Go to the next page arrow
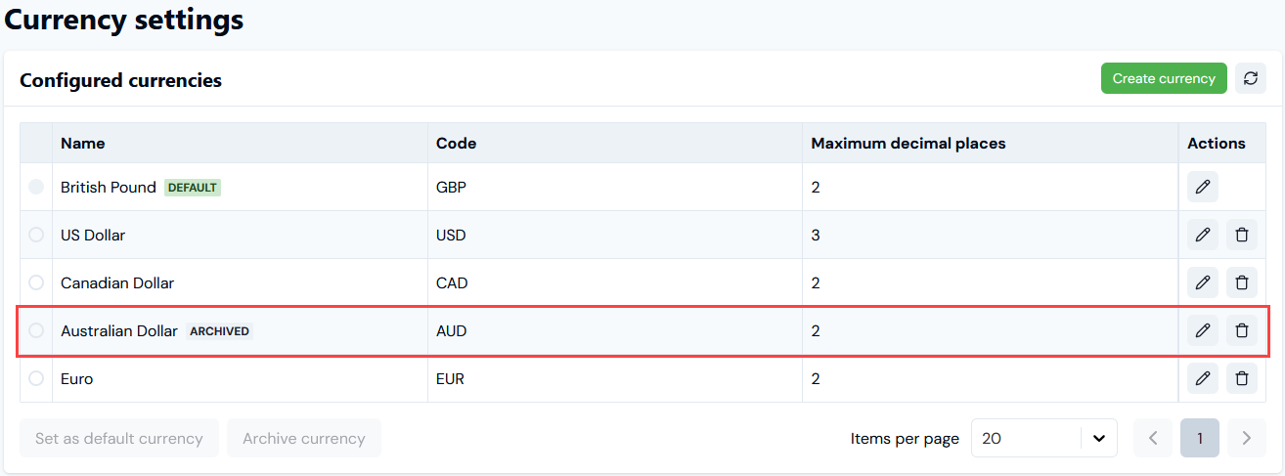The height and width of the screenshot is (476, 1285). click(x=1247, y=438)
